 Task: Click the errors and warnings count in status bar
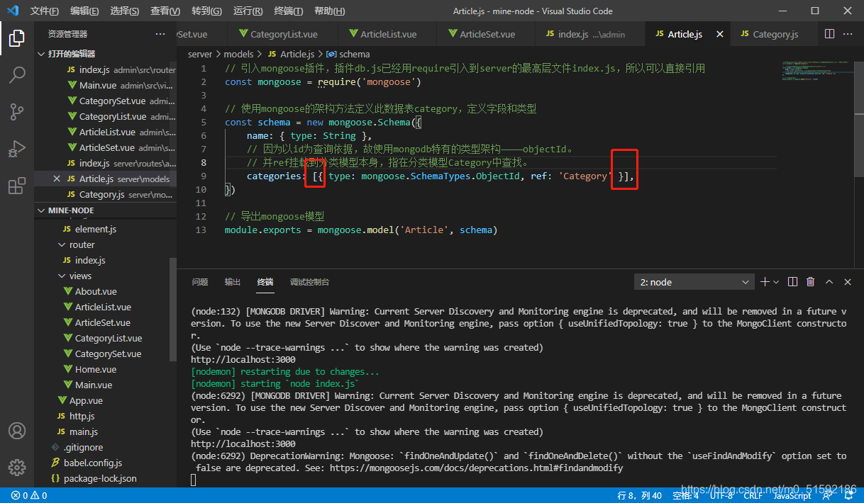[29, 496]
